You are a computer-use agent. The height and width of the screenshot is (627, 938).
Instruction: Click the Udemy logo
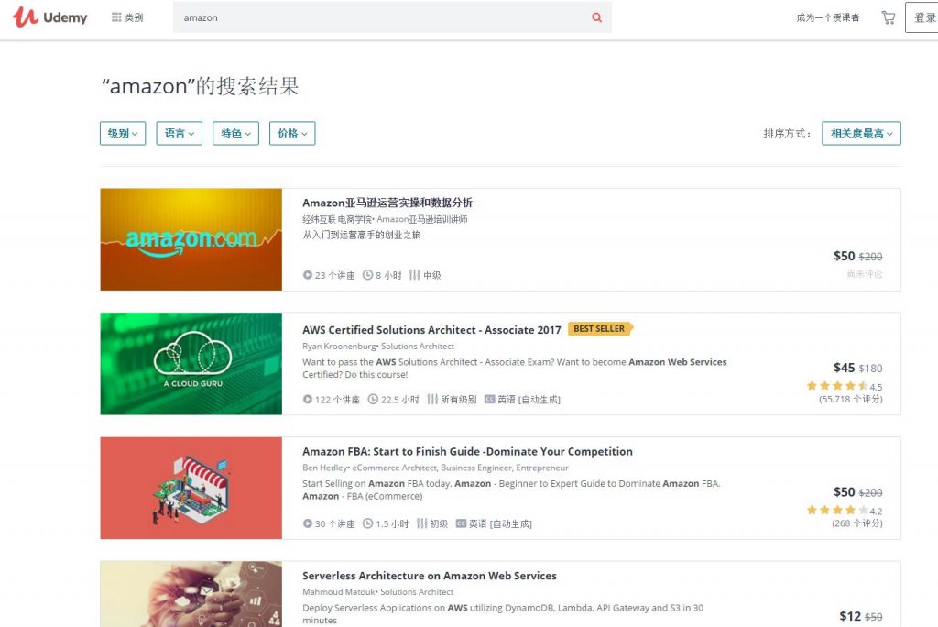[50, 17]
